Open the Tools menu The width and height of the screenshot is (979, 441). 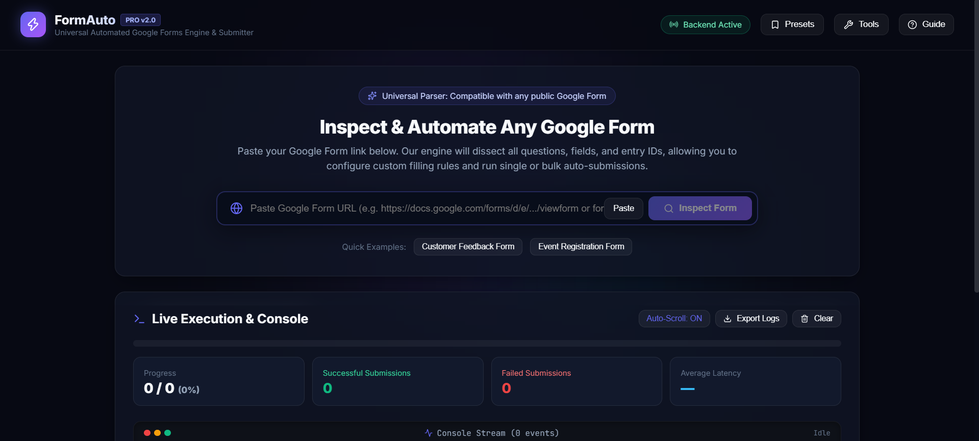coord(861,24)
